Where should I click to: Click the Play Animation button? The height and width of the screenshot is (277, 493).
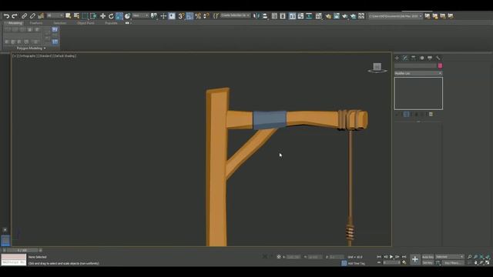(x=391, y=257)
